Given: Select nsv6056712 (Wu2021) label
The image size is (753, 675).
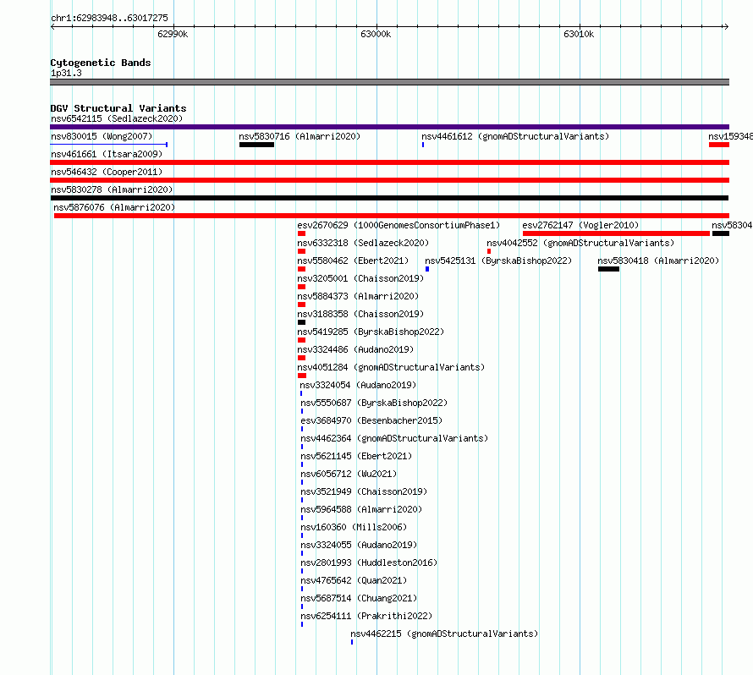Looking at the screenshot, I should click(x=349, y=474).
